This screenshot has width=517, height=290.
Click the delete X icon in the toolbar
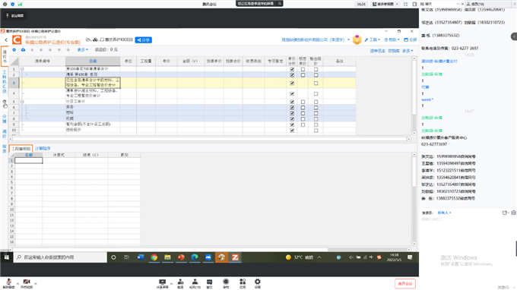pyautogui.click(x=32, y=49)
